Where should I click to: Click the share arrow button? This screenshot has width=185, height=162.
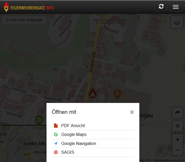coord(177,113)
